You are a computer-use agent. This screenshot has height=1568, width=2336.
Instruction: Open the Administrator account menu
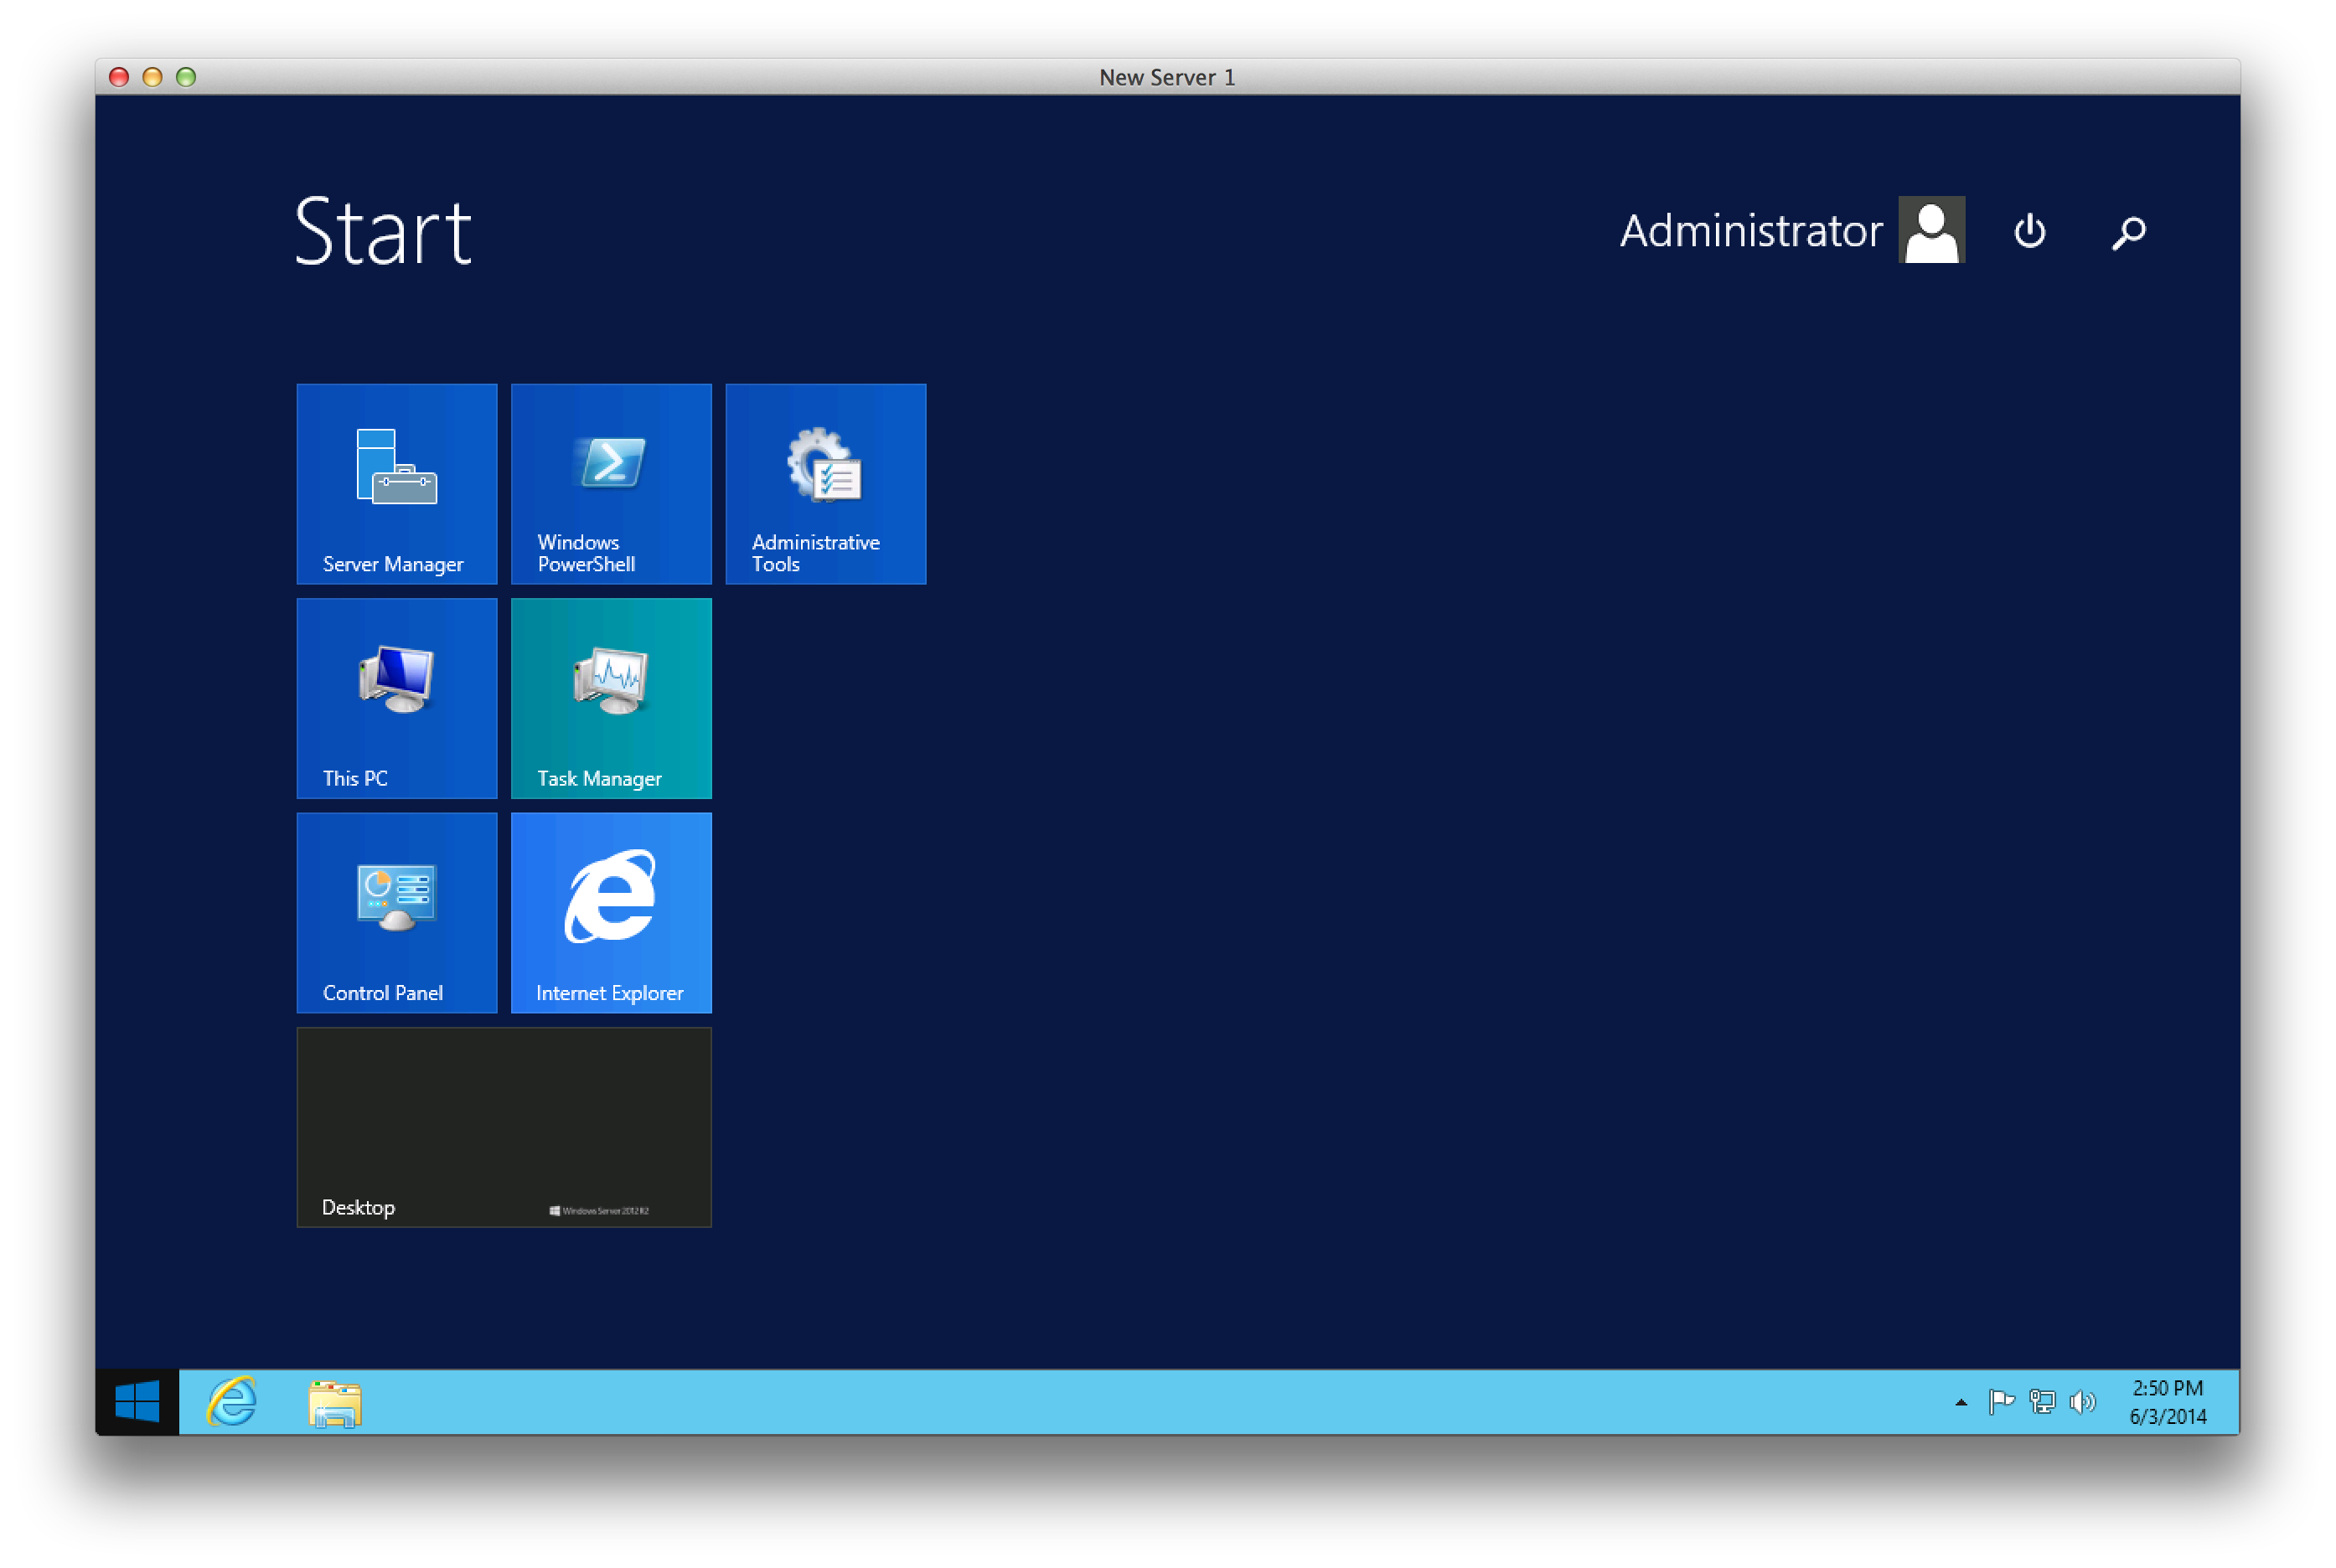pyautogui.click(x=1749, y=231)
